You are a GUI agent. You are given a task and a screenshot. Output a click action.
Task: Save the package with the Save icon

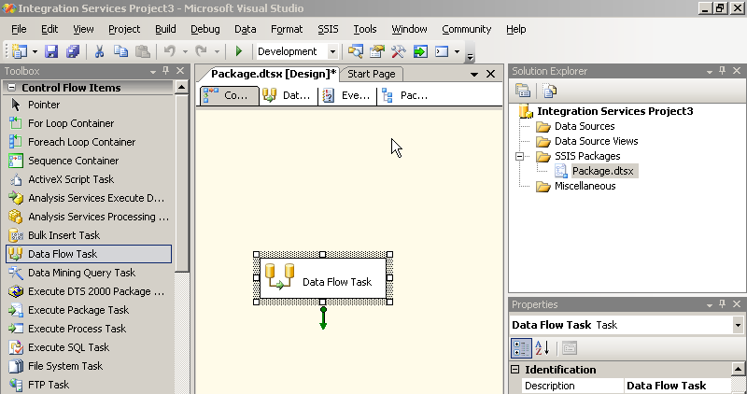click(x=51, y=51)
